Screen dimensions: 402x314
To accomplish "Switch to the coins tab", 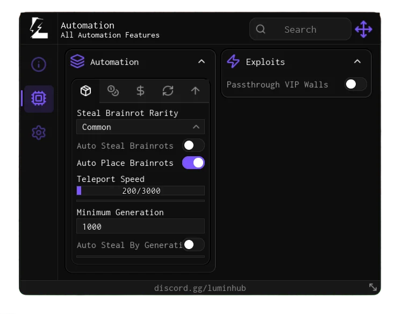I will pos(113,91).
